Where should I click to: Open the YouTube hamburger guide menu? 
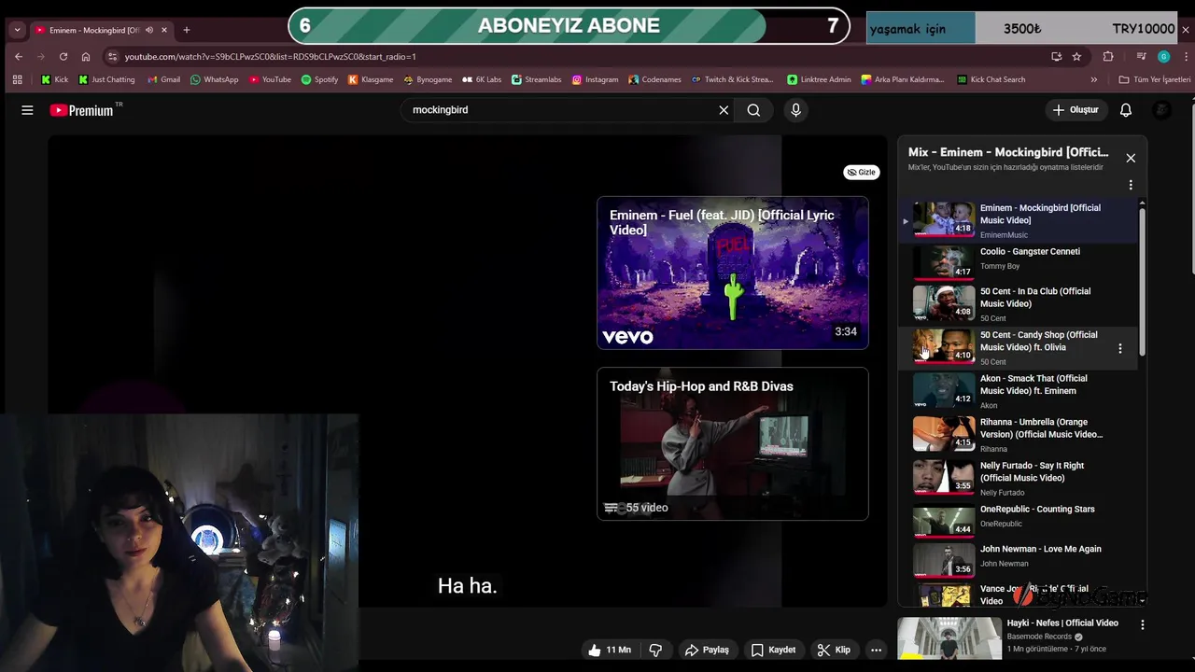pyautogui.click(x=27, y=110)
